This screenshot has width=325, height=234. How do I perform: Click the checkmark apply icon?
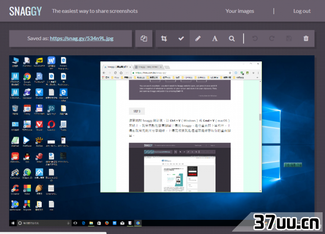tap(181, 38)
